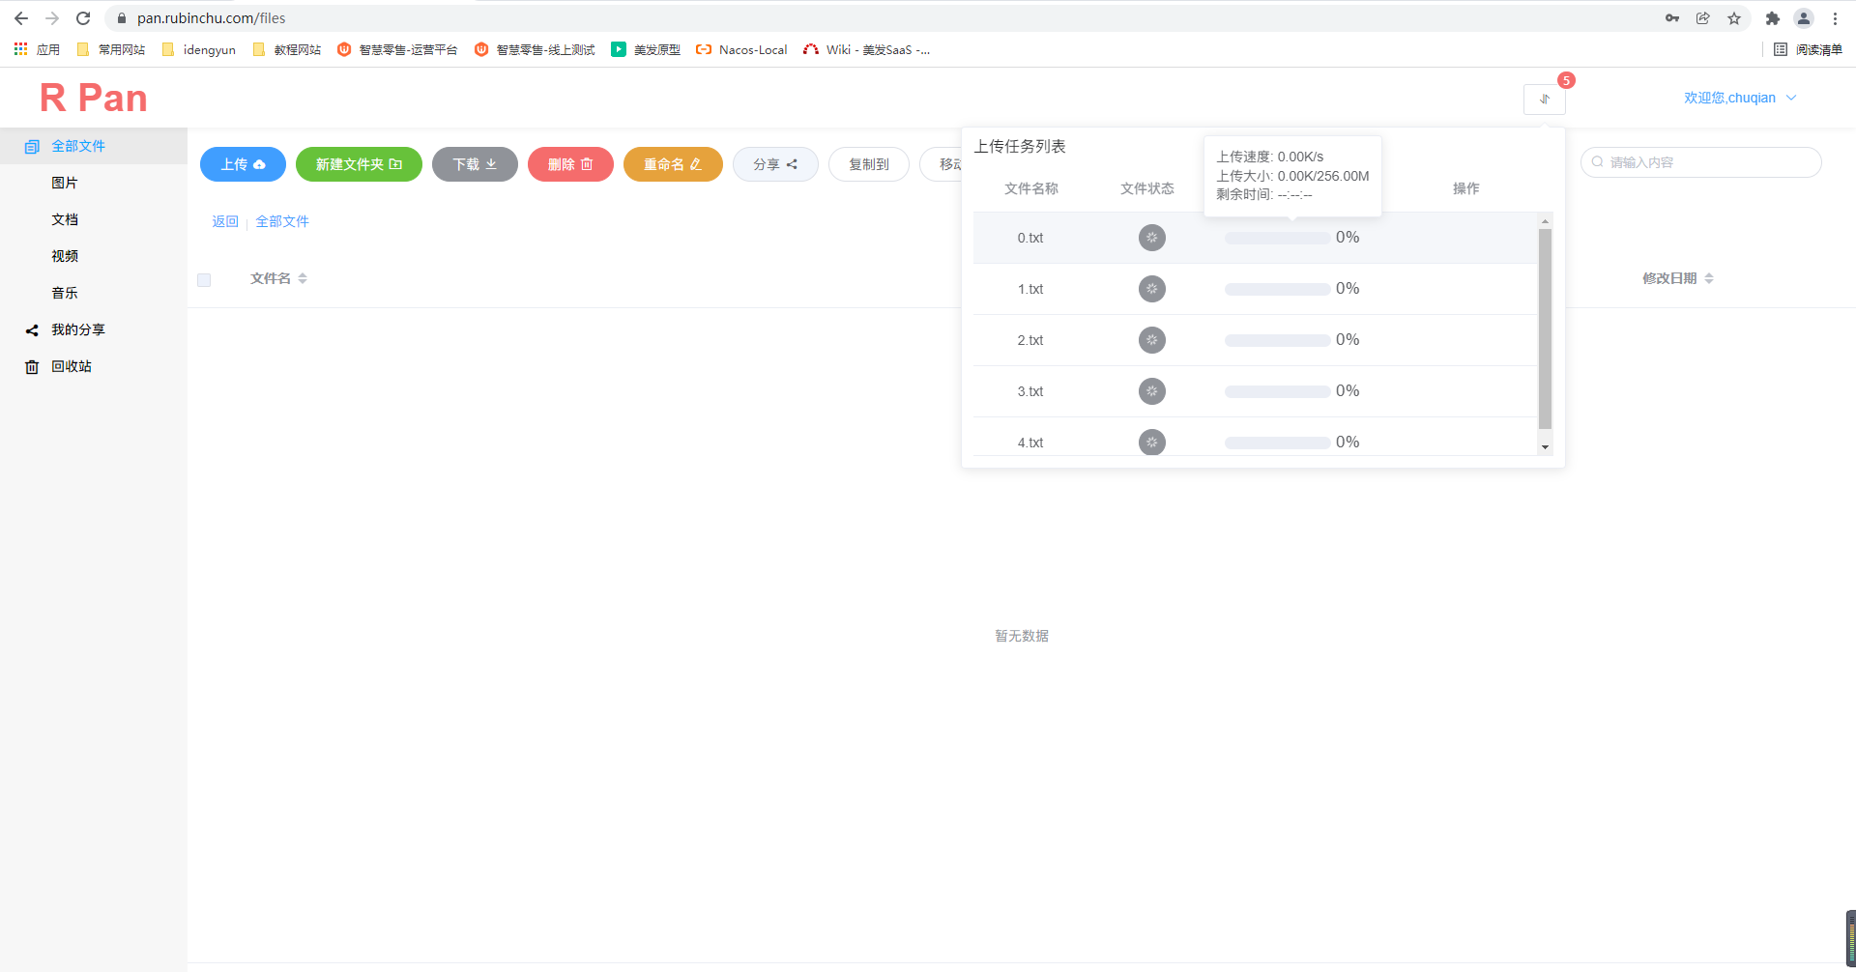Open the 欢迎您,chuqian user dropdown
Screen dimensions: 1856x972
pyautogui.click(x=1739, y=98)
